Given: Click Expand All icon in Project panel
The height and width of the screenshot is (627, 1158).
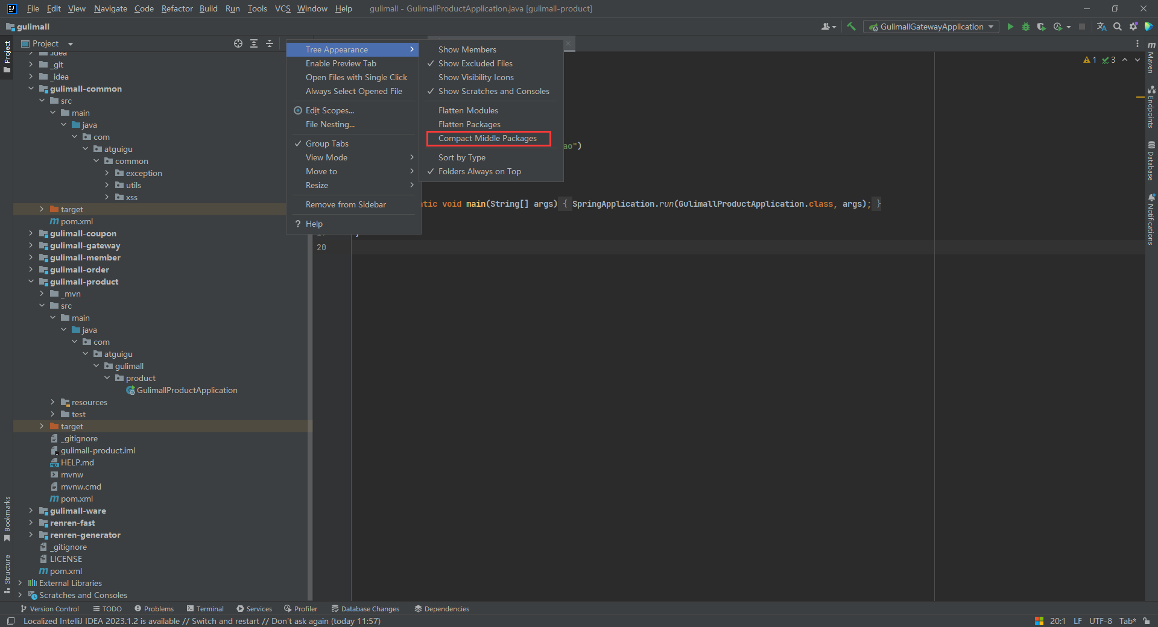Looking at the screenshot, I should 254,43.
